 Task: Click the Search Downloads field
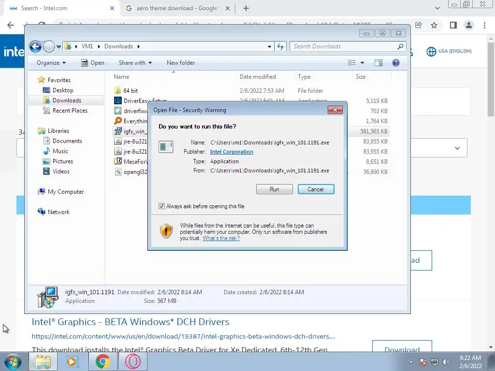[344, 46]
